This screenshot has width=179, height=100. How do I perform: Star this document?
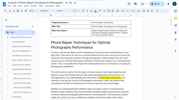(x=66, y=3)
